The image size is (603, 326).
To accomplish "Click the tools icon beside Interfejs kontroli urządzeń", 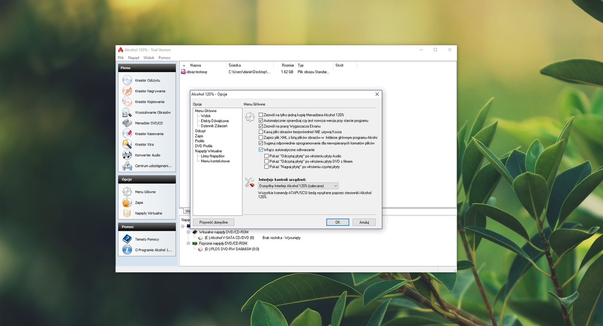I will 250,182.
